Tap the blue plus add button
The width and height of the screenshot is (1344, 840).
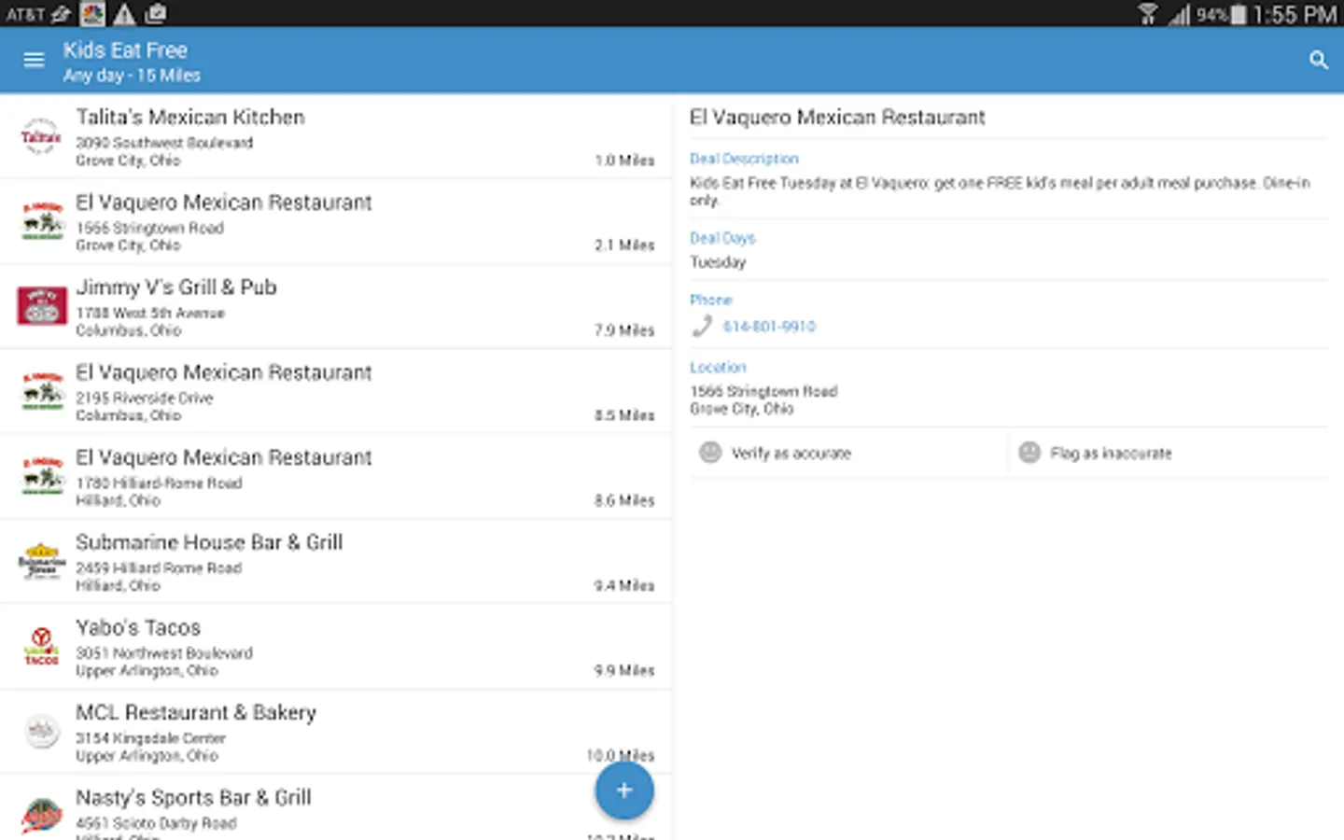[624, 791]
